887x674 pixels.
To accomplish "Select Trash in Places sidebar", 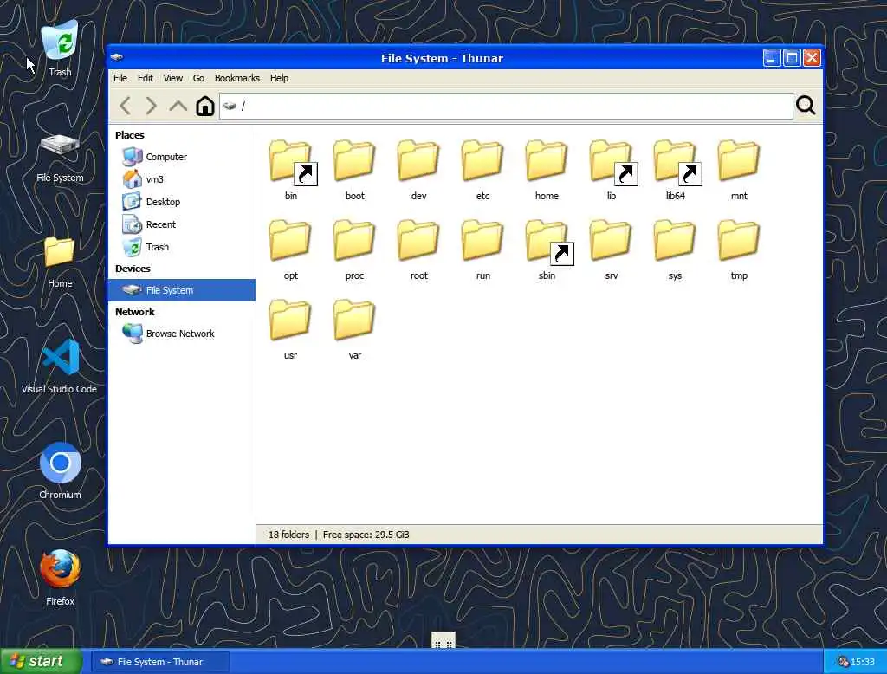I will coord(182,247).
